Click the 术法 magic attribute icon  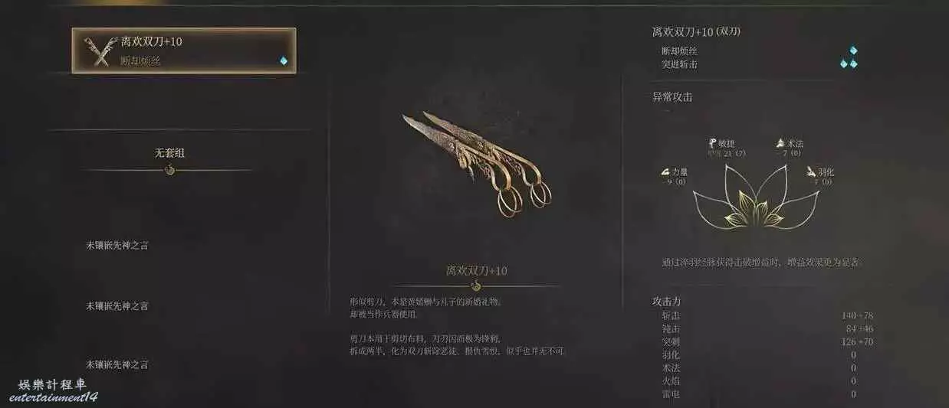tap(779, 143)
